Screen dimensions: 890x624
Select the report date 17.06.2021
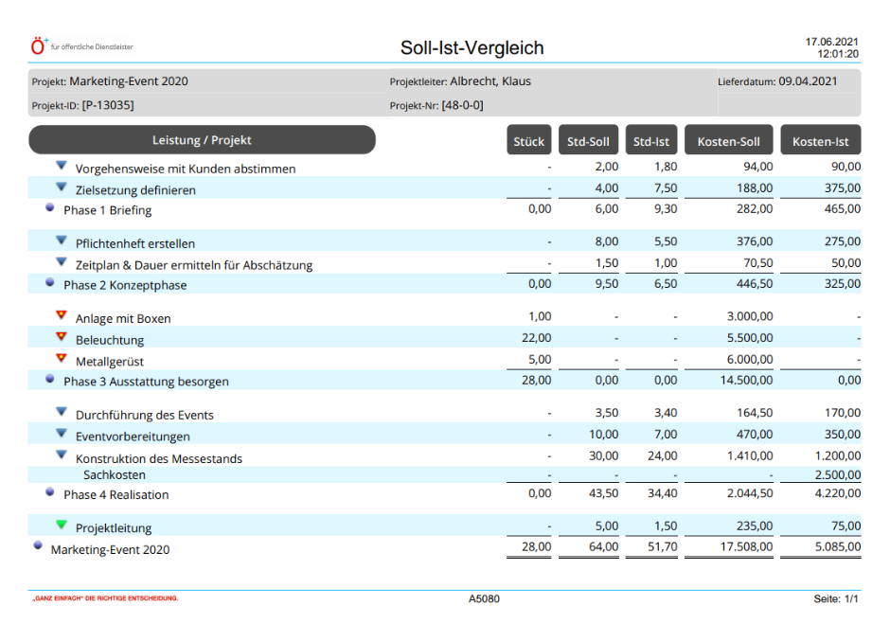point(831,42)
